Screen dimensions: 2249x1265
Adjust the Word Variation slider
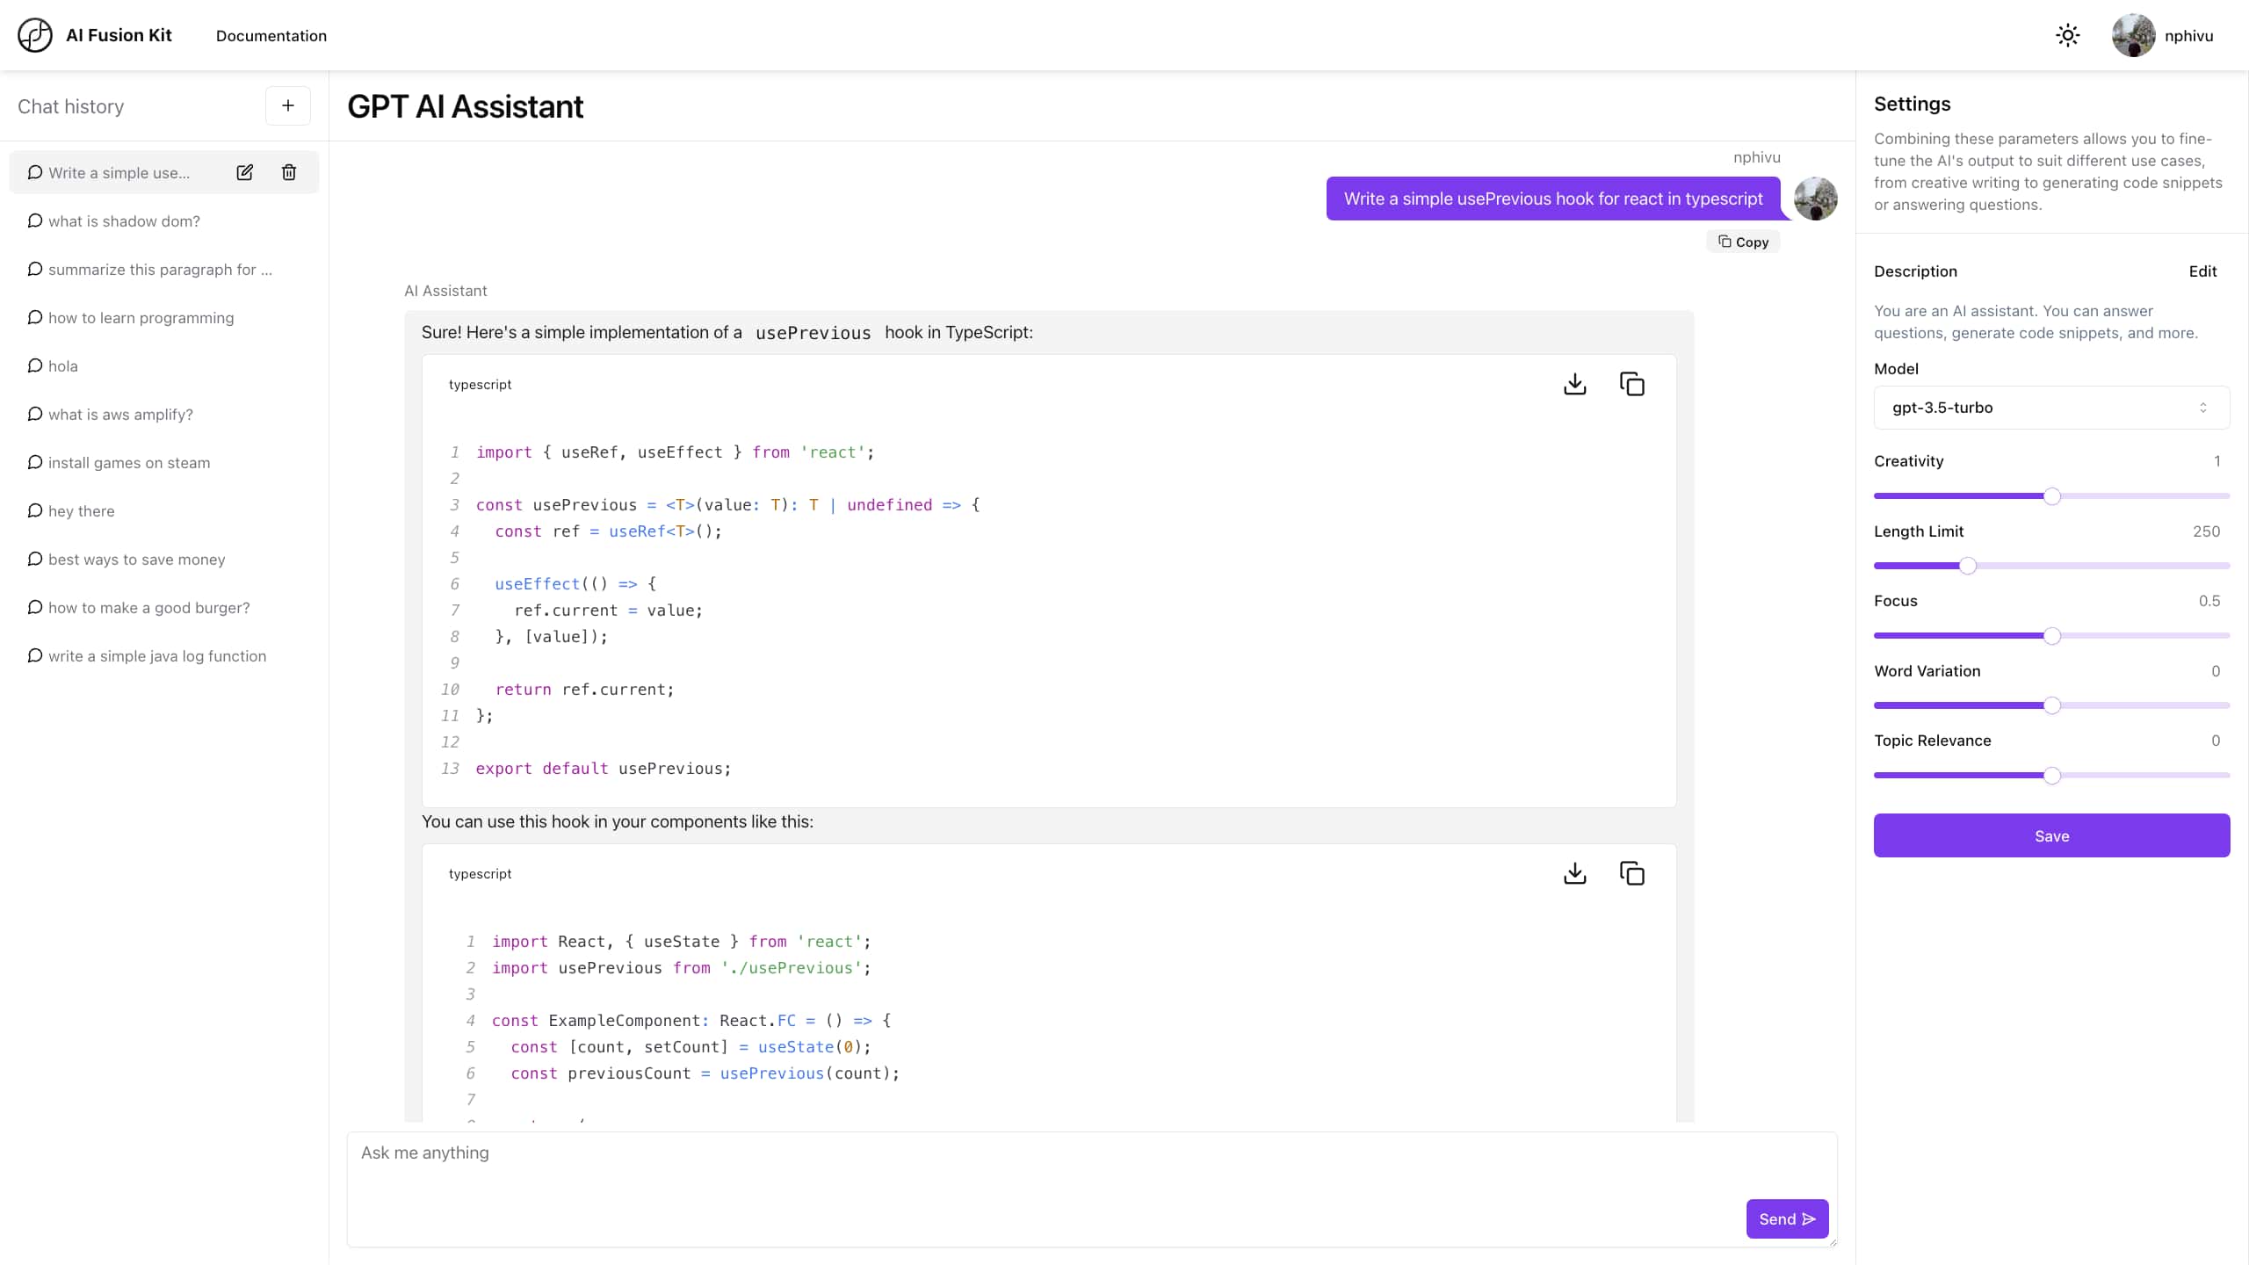coord(2051,705)
